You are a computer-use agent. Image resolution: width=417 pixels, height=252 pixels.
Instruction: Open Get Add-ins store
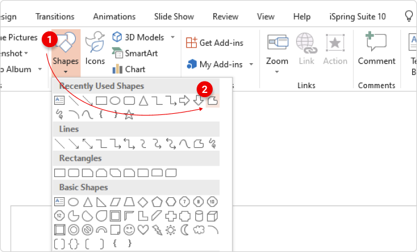[x=214, y=42]
